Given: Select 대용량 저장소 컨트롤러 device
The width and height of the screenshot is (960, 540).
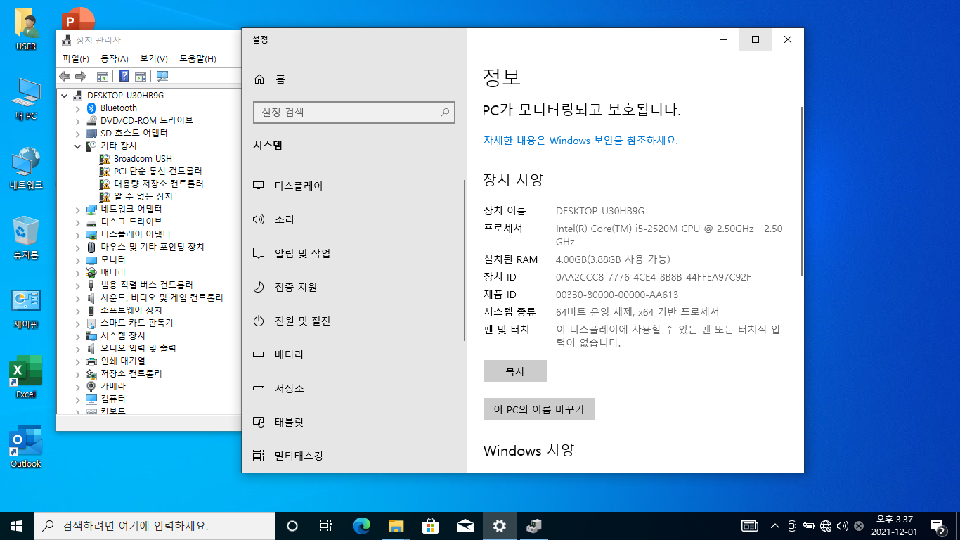Looking at the screenshot, I should pos(152,184).
